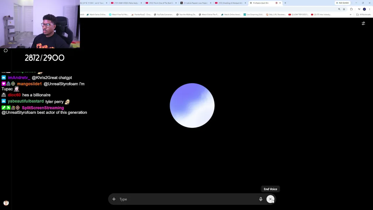This screenshot has width=373, height=210.
Task: Open the All Bookmarks folder
Action: point(363,15)
